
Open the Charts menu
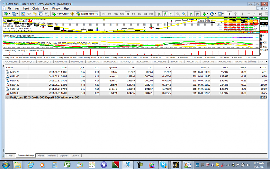(36, 9)
